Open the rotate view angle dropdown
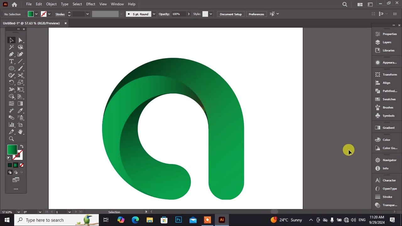 [x=40, y=212]
